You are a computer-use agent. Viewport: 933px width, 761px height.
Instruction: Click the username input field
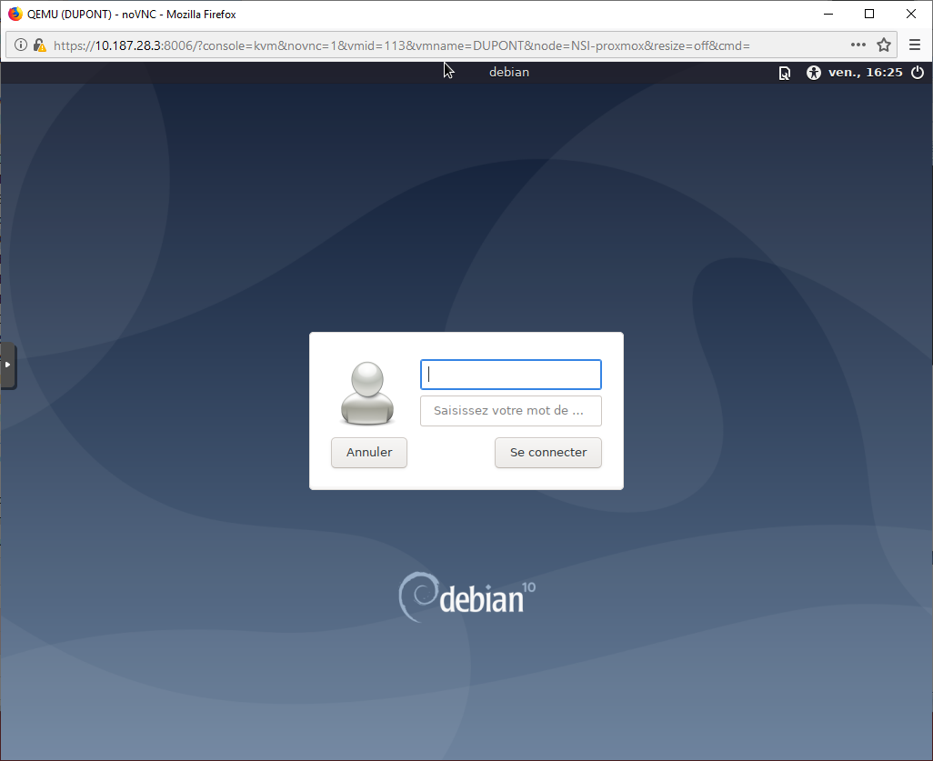pyautogui.click(x=510, y=375)
